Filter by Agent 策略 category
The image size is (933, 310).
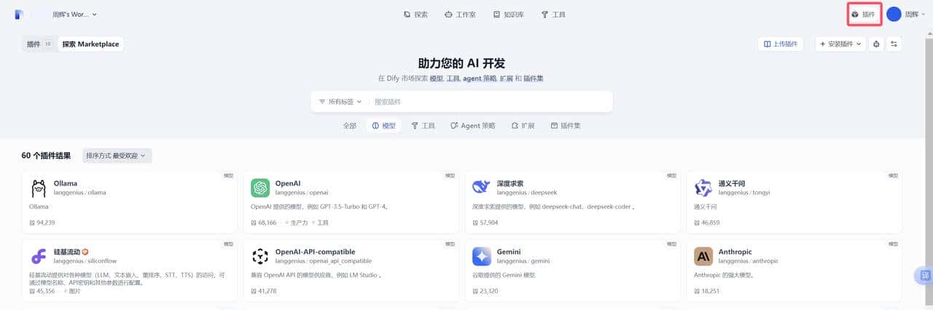point(472,126)
